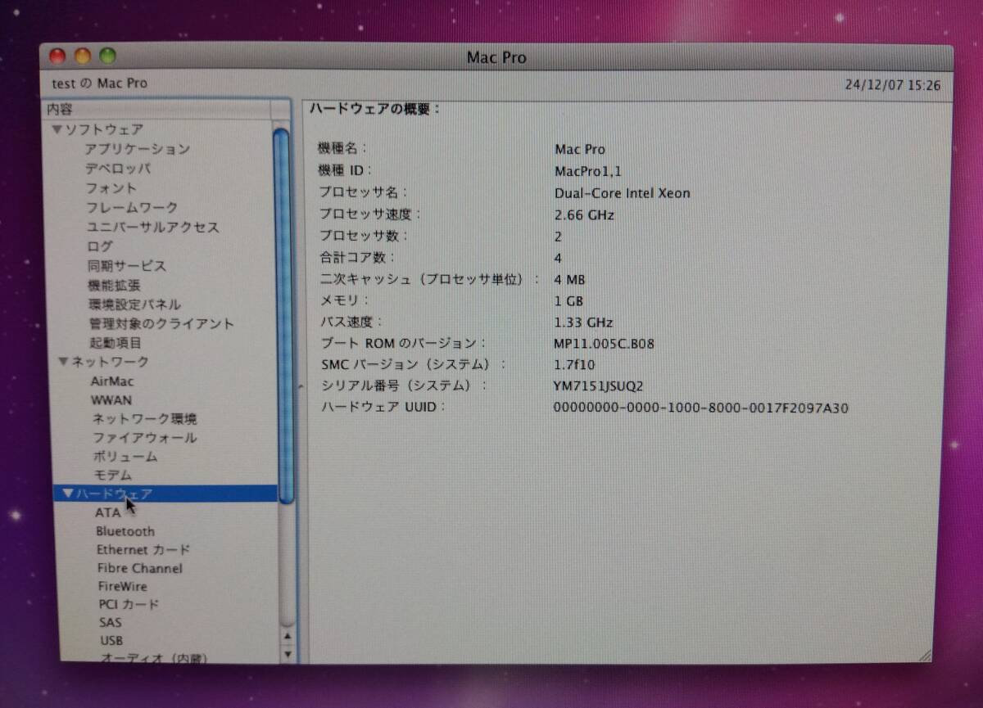Select フォント in the sidebar
The width and height of the screenshot is (983, 708).
[x=111, y=188]
